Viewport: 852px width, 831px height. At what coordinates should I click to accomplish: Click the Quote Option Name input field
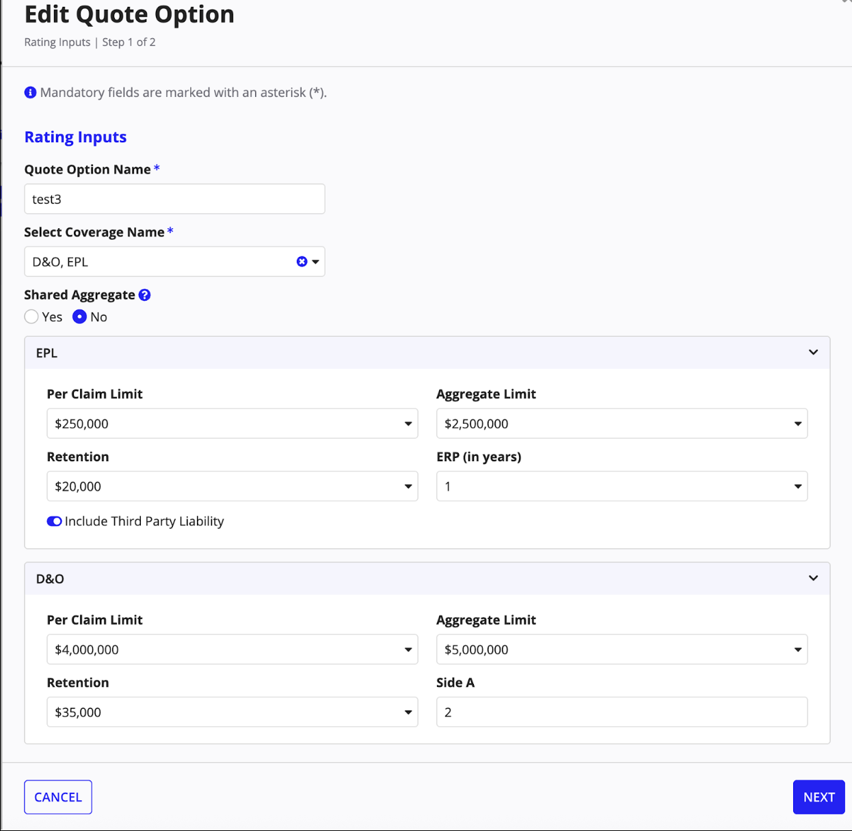click(x=174, y=199)
